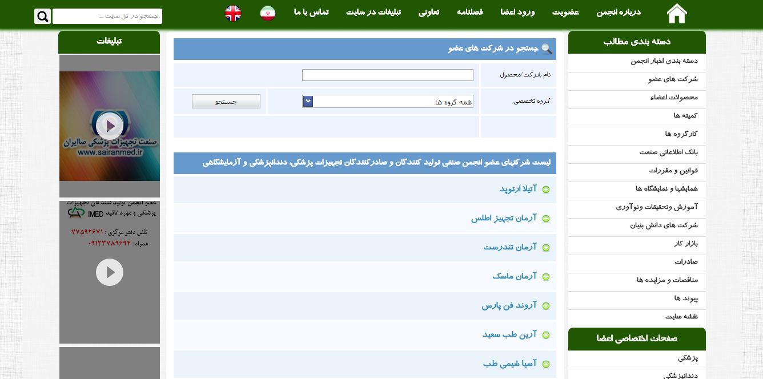Screen dimensions: 763x379
Task: Open company آسیا شیمی طب name
Action: 510,364
